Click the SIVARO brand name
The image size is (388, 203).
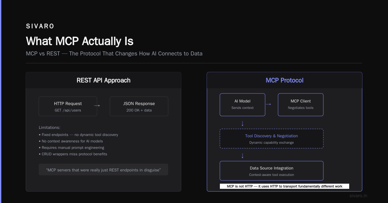click(x=40, y=26)
